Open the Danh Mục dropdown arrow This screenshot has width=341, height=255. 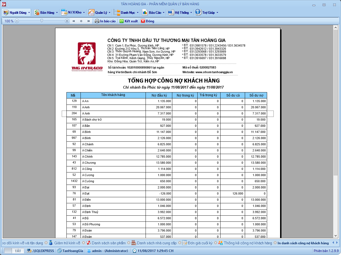pos(138,13)
